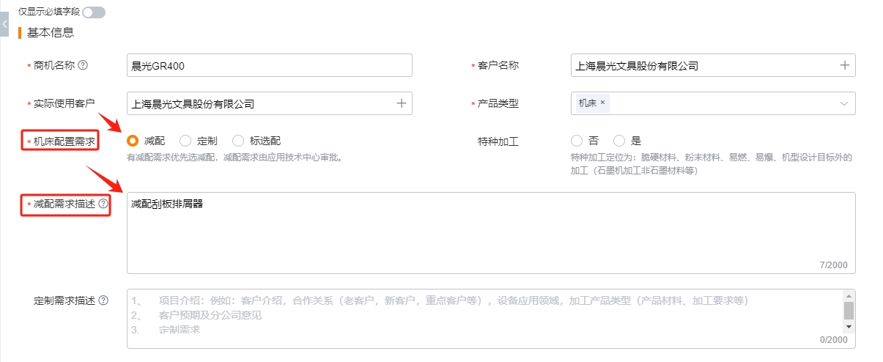The width and height of the screenshot is (883, 362).
Task: Collapse the left side panel arrow
Action: pyautogui.click(x=4, y=24)
